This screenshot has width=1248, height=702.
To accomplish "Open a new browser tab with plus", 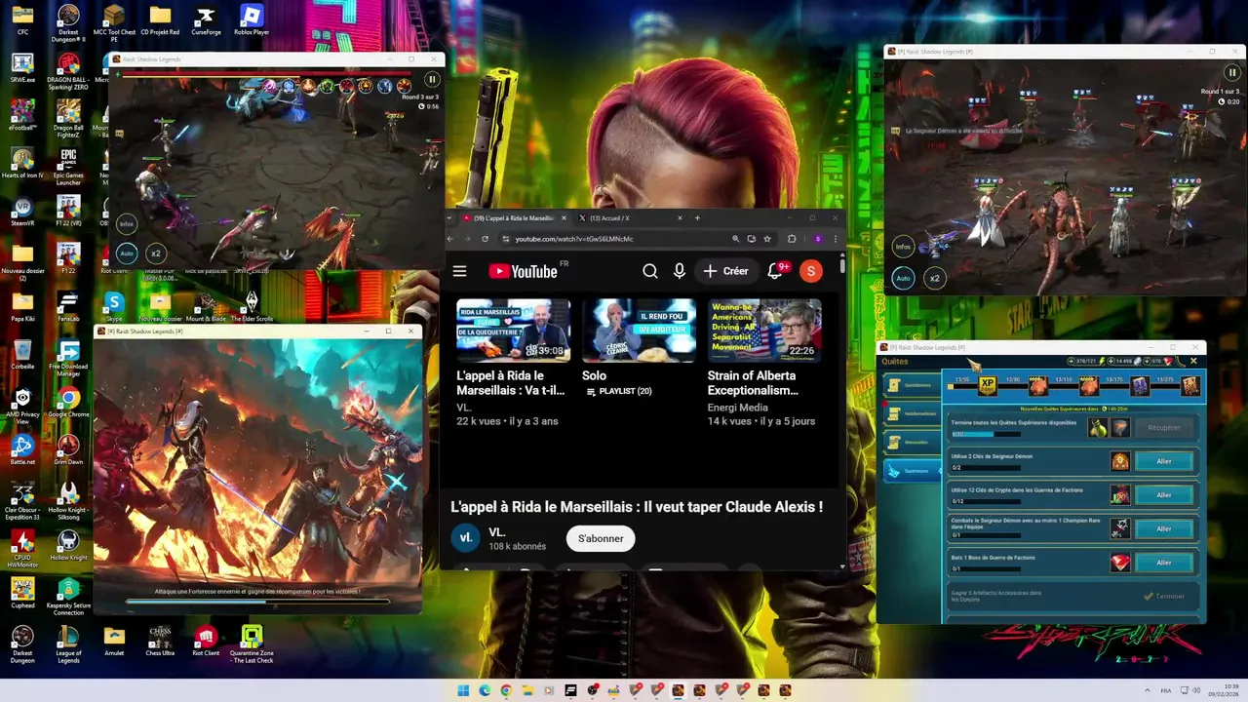I will click(697, 218).
